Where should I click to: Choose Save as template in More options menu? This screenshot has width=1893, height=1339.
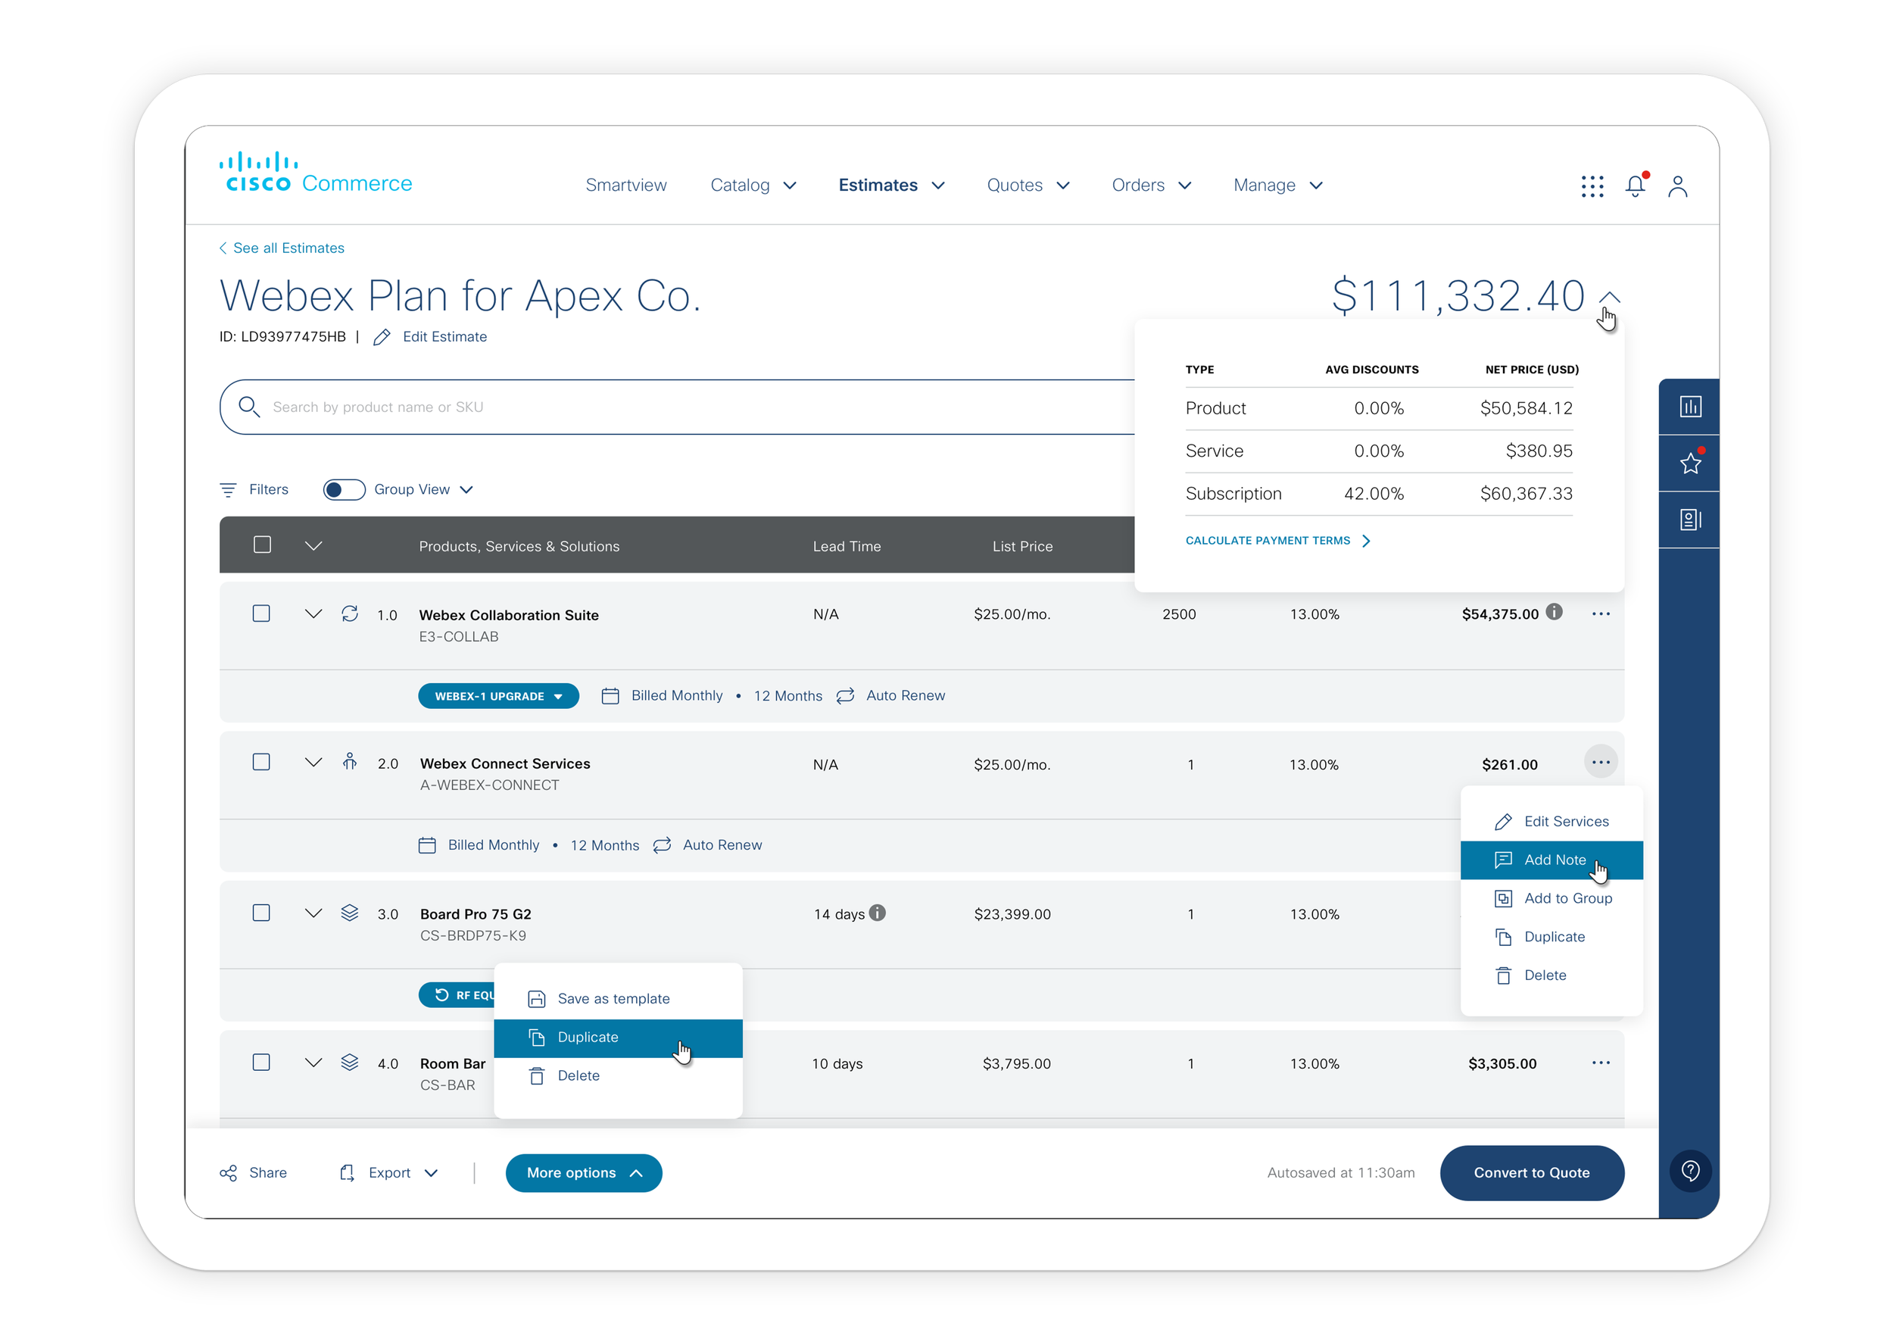613,998
